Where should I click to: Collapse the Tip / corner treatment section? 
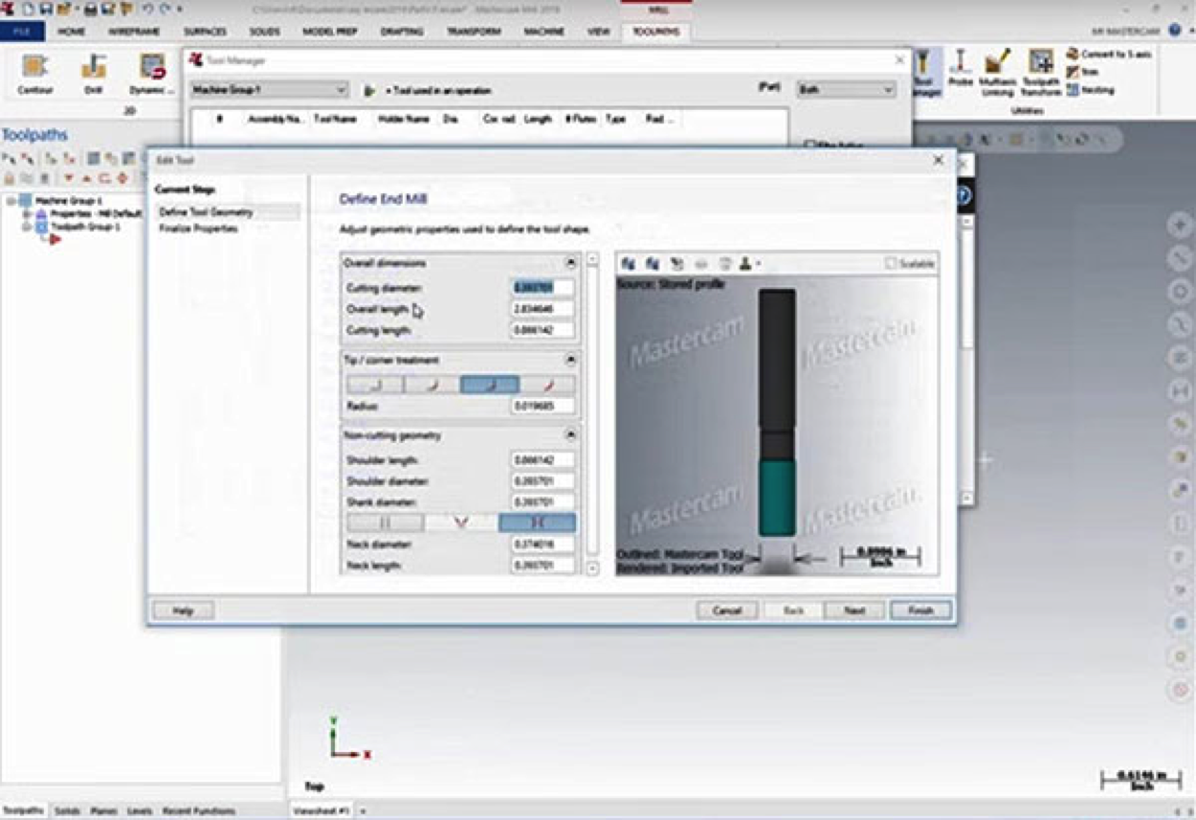[x=570, y=361]
